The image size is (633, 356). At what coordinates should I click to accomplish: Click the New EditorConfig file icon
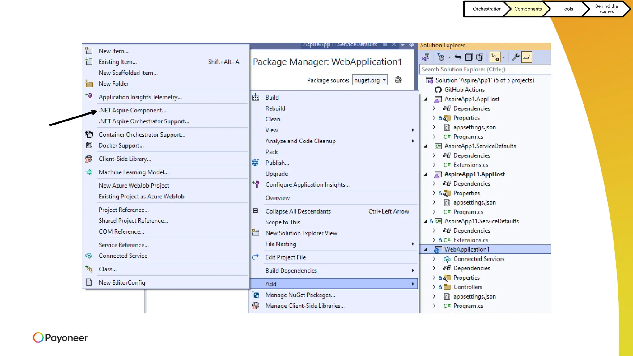(89, 282)
